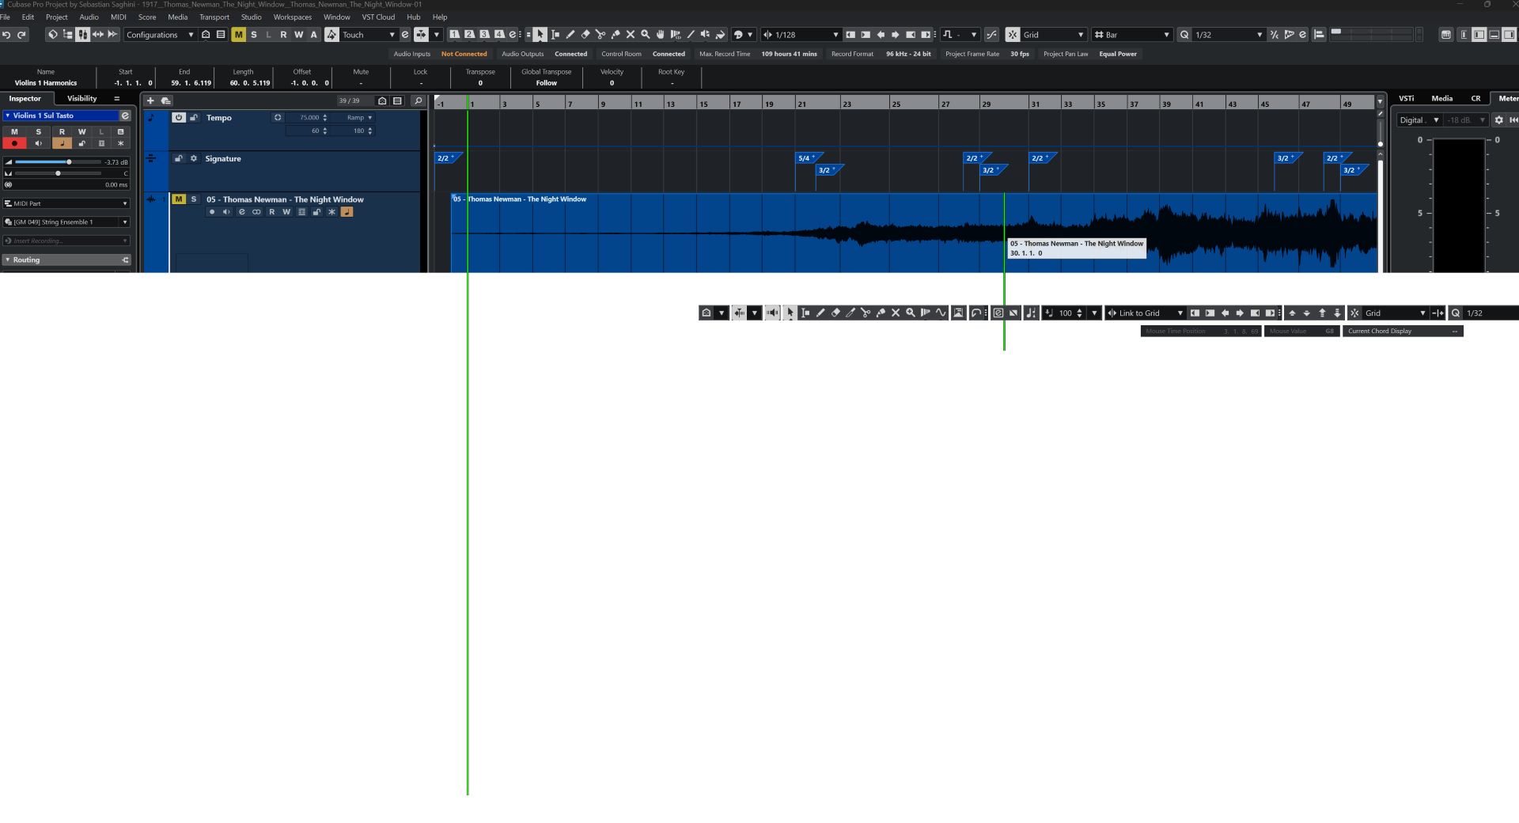This screenshot has width=1519, height=823.
Task: Toggle global Mute (M) state button
Action: tap(238, 35)
